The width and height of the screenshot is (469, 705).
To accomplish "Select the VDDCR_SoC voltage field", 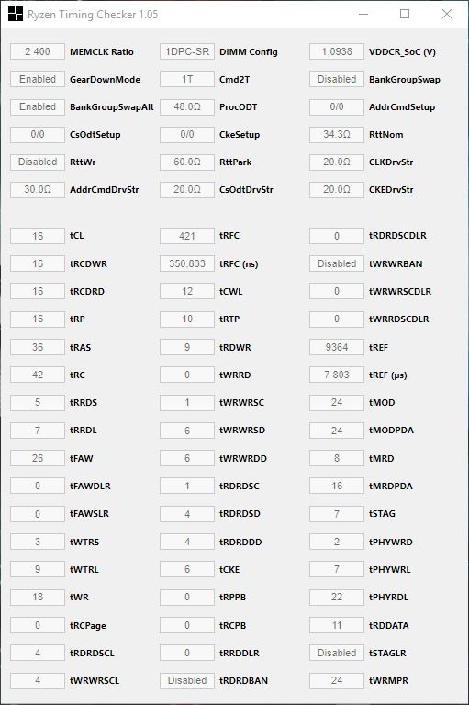I will tap(337, 51).
